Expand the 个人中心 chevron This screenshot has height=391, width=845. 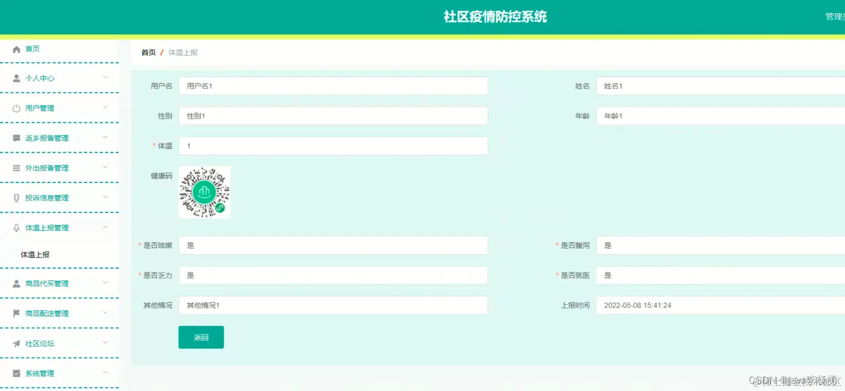click(x=105, y=78)
